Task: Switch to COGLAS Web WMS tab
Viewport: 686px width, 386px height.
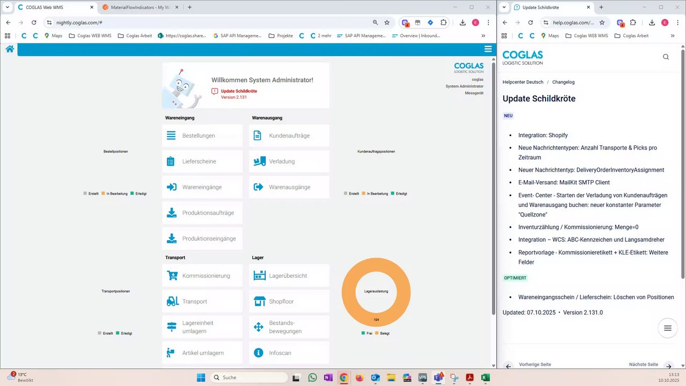Action: tap(55, 7)
